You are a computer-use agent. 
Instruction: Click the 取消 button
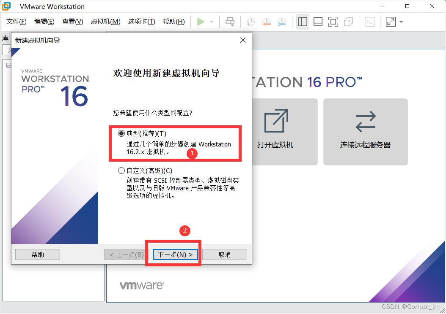[x=224, y=254]
